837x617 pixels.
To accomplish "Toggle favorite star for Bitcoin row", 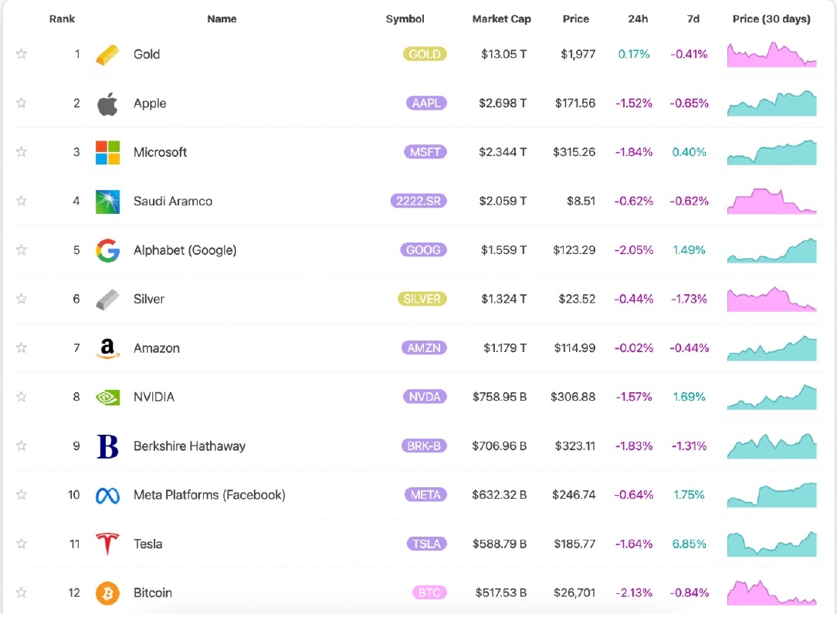I will click(22, 593).
